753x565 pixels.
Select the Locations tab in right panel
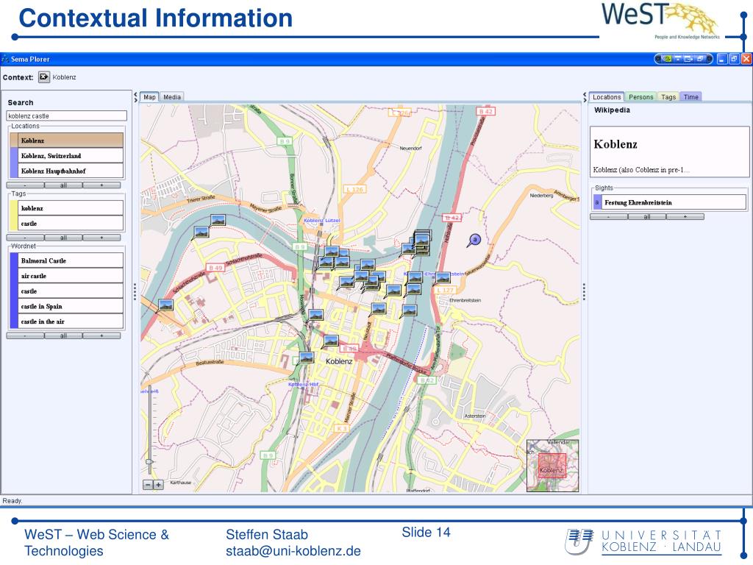[x=607, y=97]
